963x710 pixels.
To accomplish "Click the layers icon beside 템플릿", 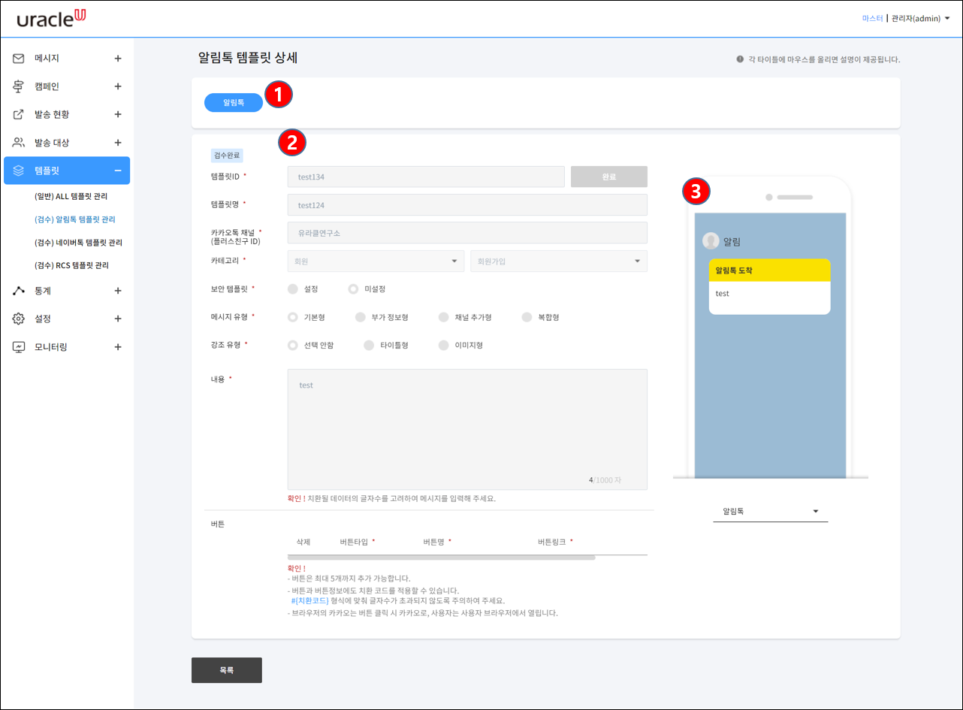I will pos(19,171).
